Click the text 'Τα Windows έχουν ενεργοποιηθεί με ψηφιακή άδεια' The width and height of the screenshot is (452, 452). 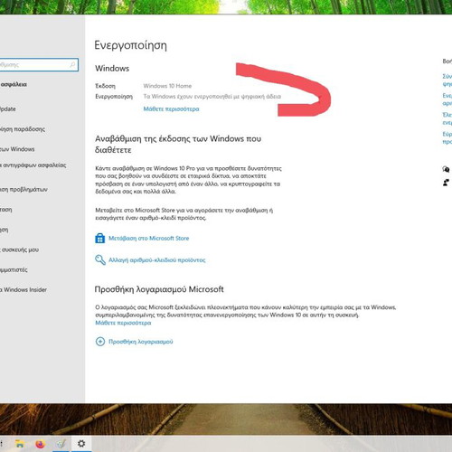pos(212,97)
